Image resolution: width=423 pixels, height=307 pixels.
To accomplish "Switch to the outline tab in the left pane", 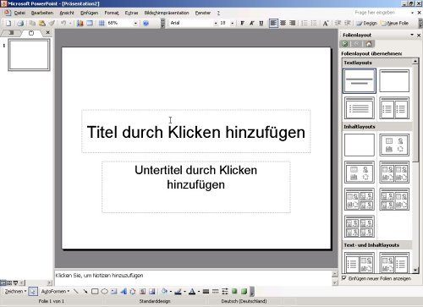I will pos(11,33).
